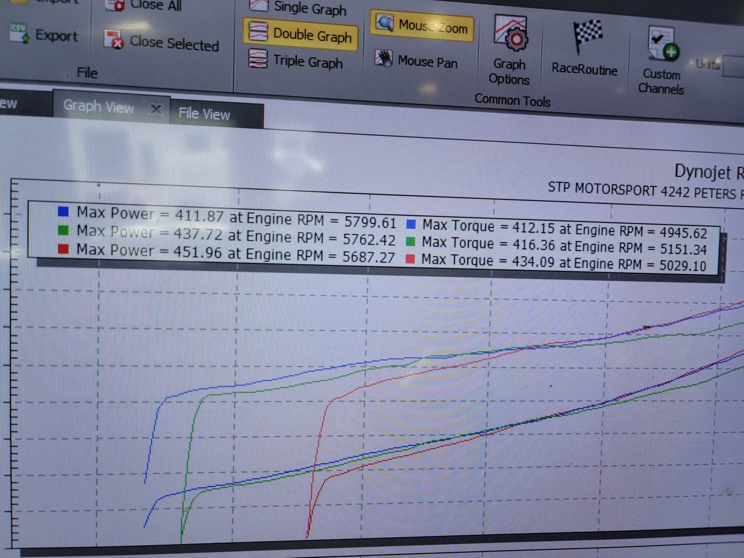The image size is (744, 558).
Task: Click the Export CSV icon
Action: 19,34
